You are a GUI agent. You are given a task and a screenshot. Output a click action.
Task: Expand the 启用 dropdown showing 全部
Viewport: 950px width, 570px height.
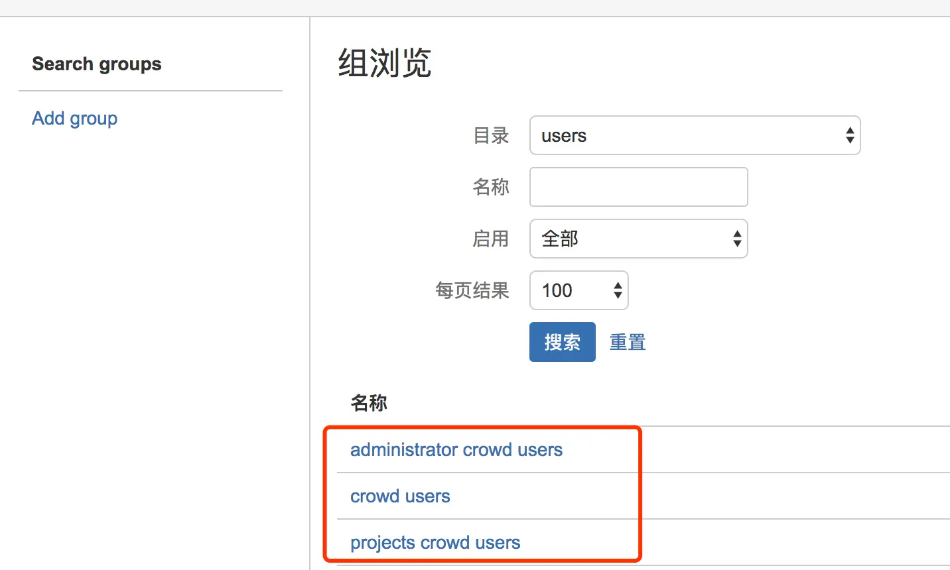638,239
